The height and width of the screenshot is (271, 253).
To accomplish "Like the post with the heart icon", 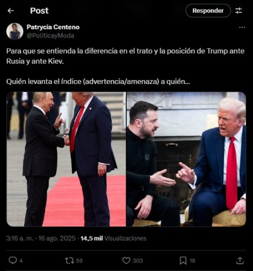I will pos(126,261).
